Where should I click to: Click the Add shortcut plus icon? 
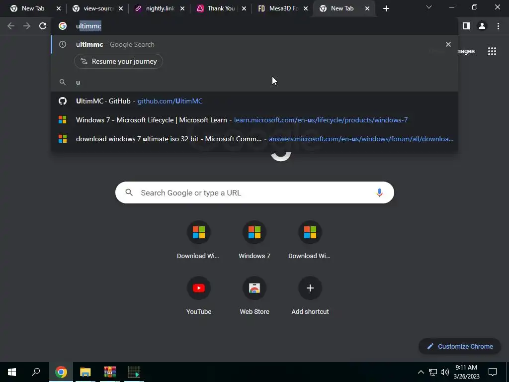(310, 288)
